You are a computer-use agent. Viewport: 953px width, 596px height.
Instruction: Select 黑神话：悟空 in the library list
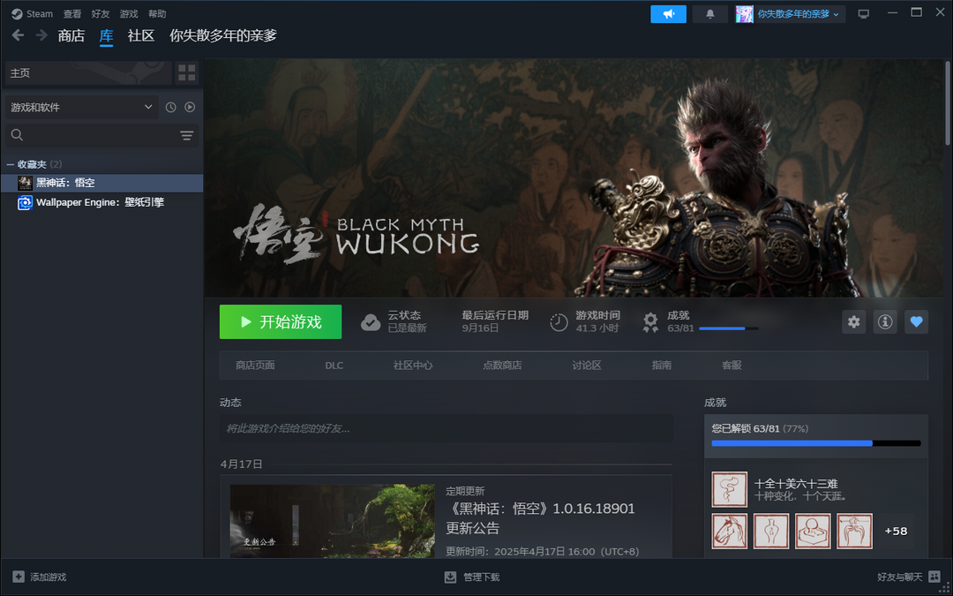(101, 183)
